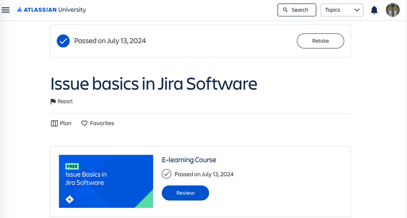407x218 pixels.
Task: Open the Issue Basics course thumbnail
Action: (x=106, y=181)
